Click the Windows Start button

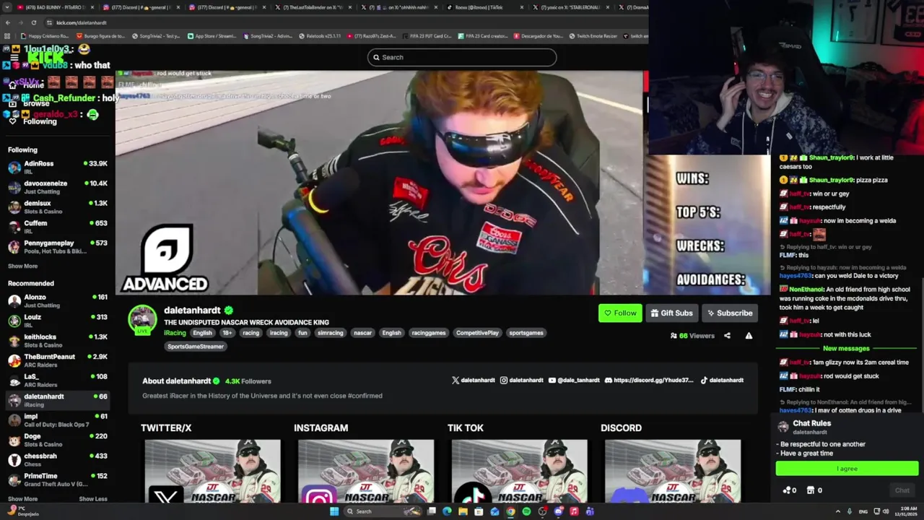(x=334, y=511)
